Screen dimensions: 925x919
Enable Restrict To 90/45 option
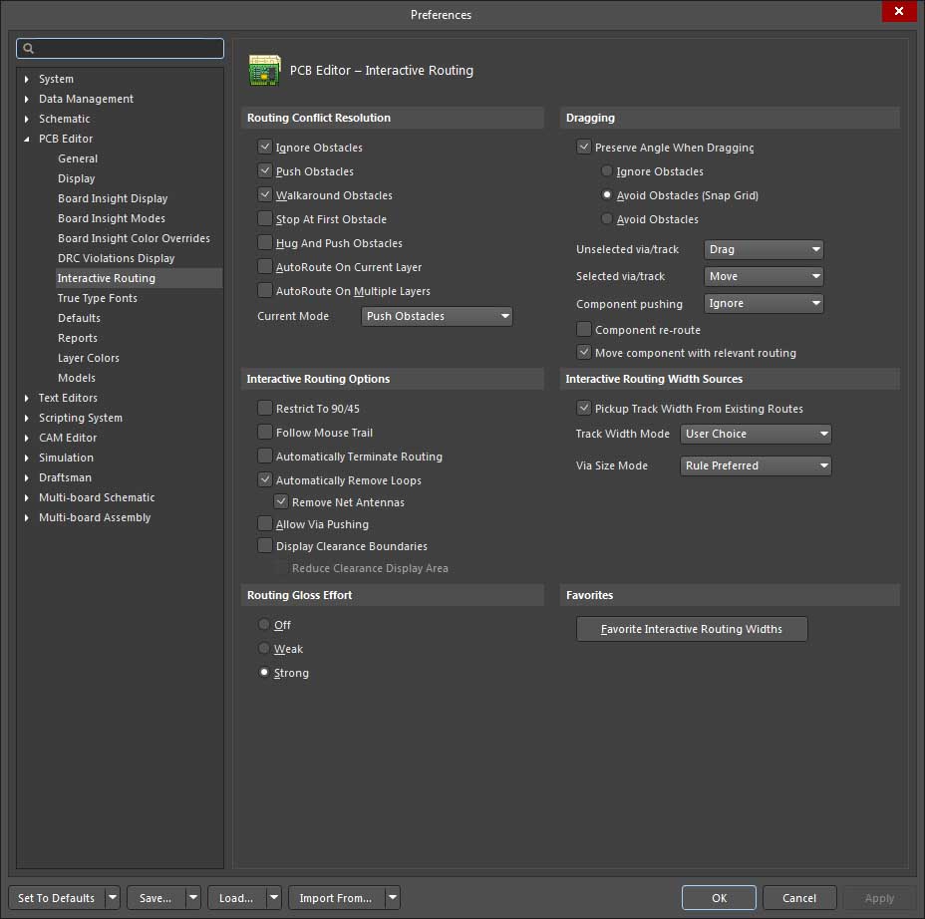tap(265, 409)
